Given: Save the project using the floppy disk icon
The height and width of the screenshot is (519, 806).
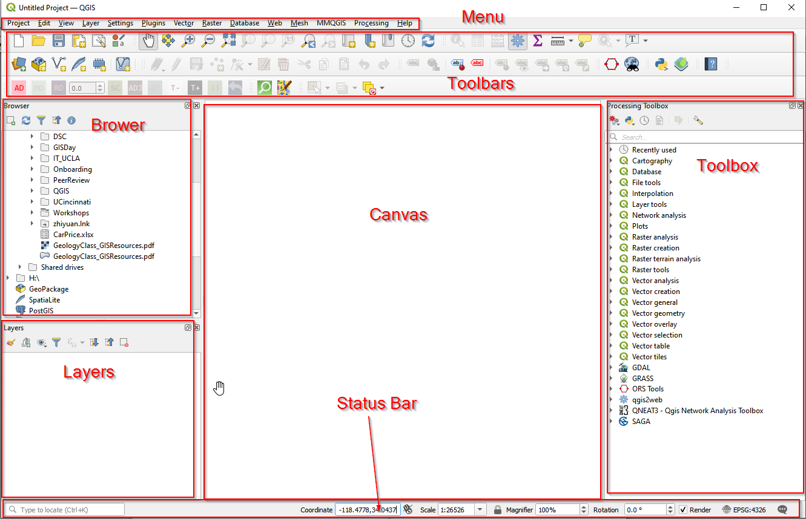Looking at the screenshot, I should [x=59, y=41].
